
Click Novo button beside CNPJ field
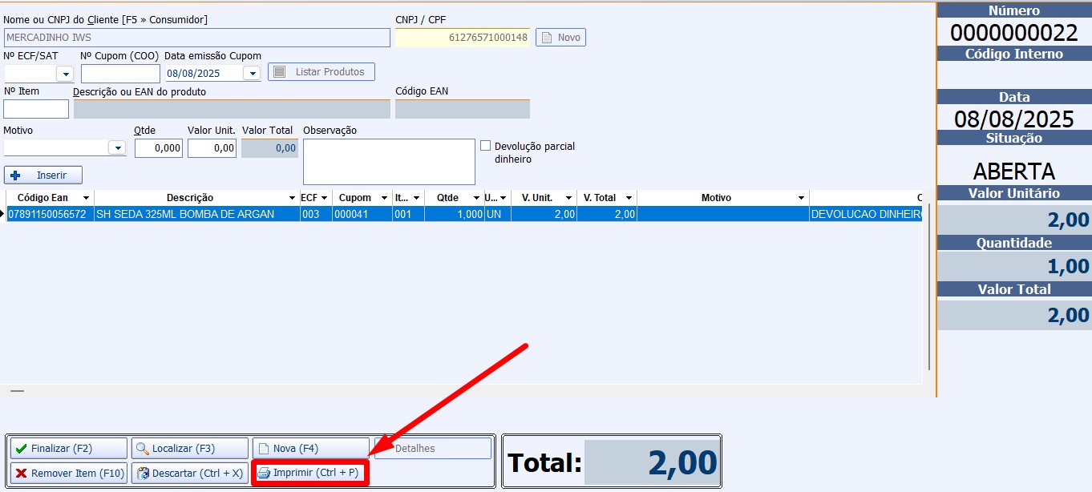click(x=560, y=38)
